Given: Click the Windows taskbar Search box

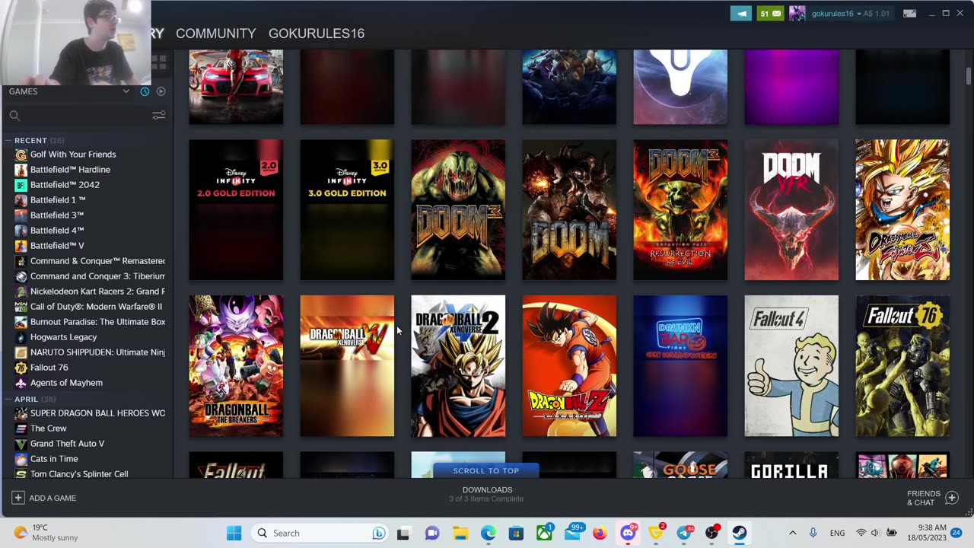Looking at the screenshot, I should pos(320,533).
